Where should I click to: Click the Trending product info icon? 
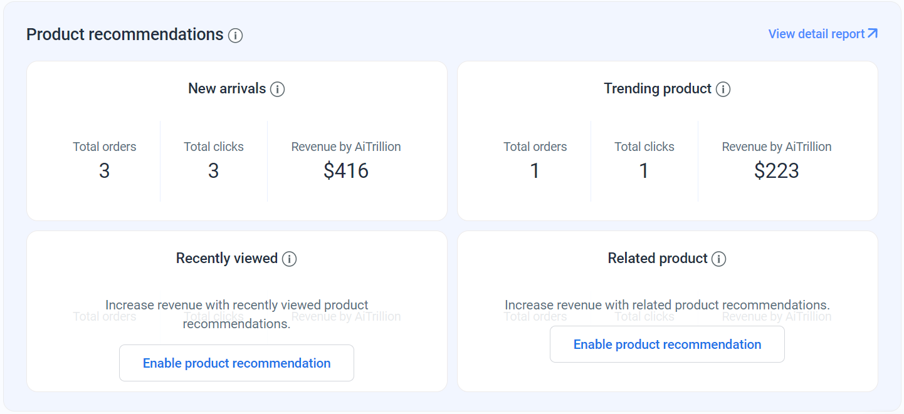[723, 90]
